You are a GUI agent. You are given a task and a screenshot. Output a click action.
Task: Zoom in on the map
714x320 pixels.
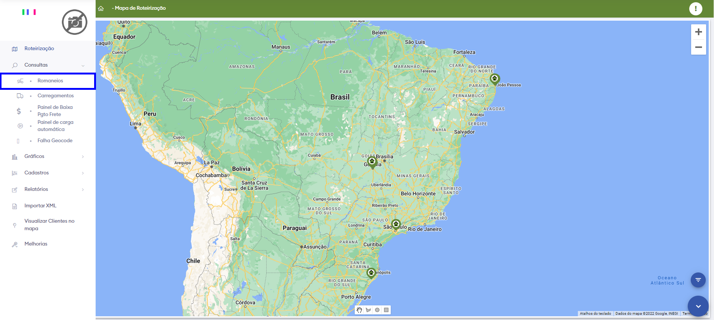click(x=698, y=32)
